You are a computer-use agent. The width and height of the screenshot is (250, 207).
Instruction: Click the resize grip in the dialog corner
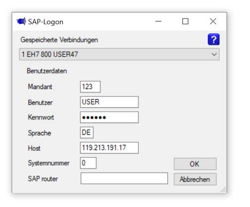223,190
